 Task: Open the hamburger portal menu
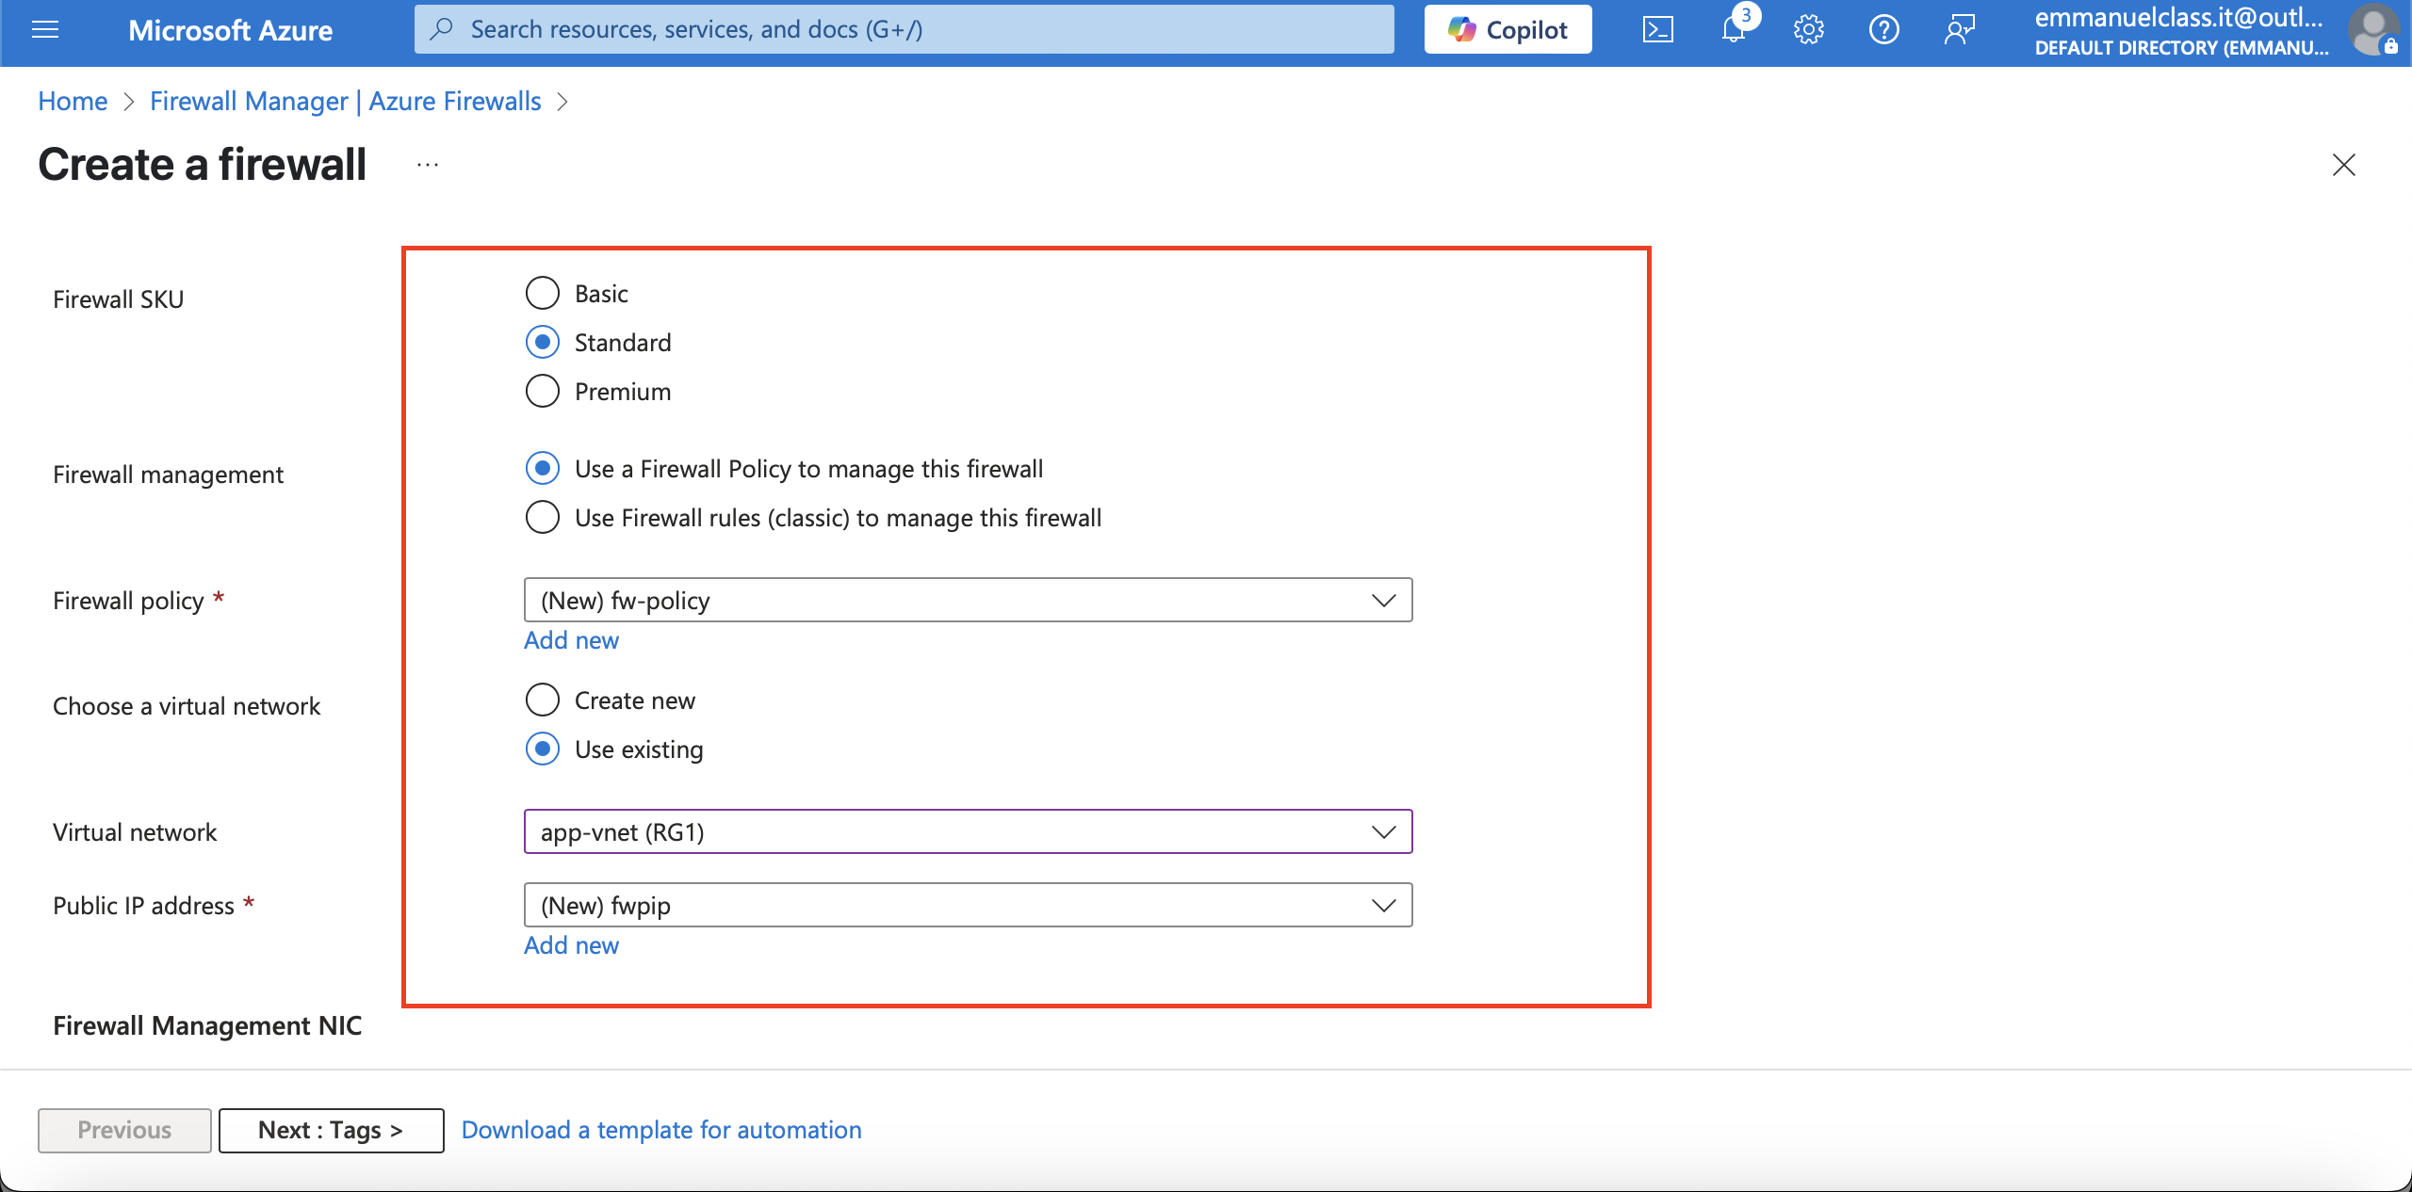pyautogui.click(x=45, y=30)
